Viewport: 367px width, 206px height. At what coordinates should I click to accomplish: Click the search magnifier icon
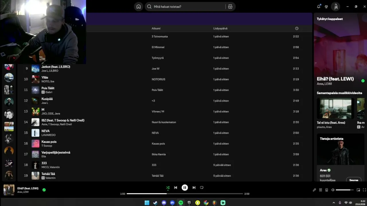[x=149, y=7]
